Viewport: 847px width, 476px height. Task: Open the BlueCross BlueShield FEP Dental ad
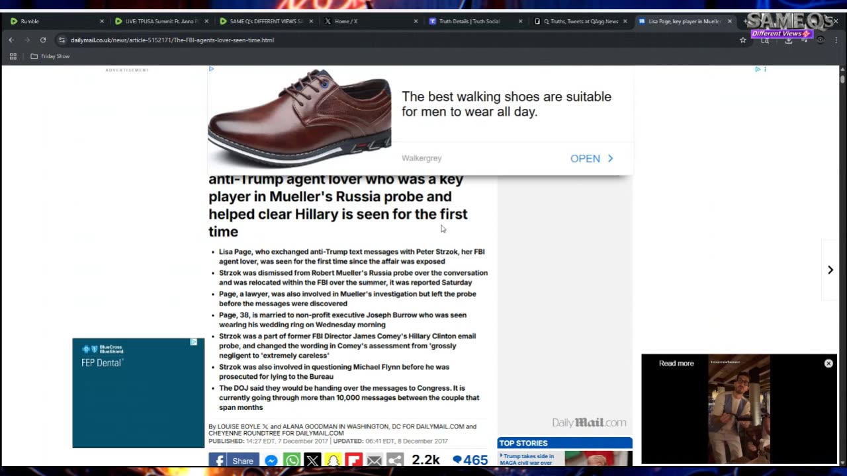[138, 393]
